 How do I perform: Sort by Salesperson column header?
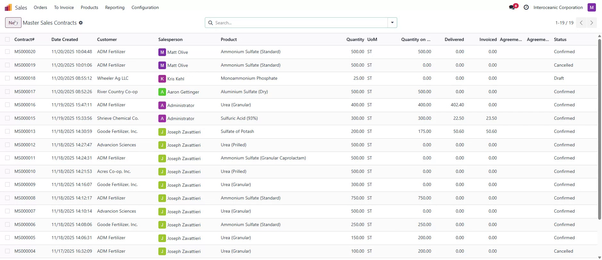[x=171, y=39]
